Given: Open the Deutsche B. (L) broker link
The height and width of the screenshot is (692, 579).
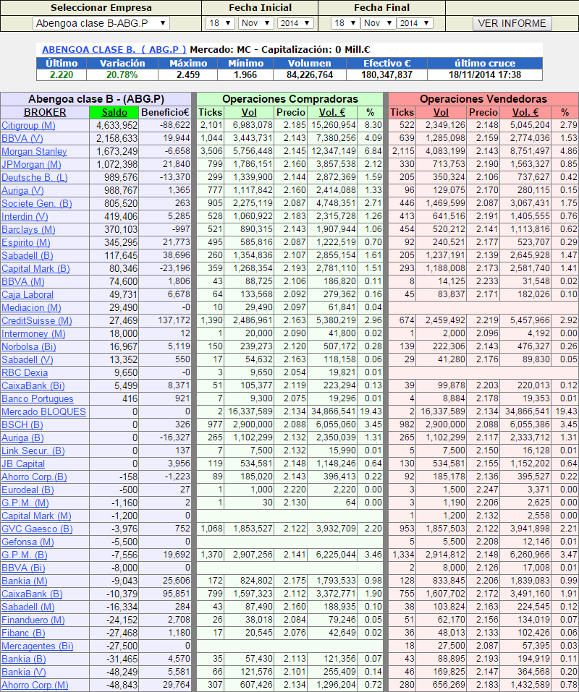Looking at the screenshot, I should point(35,177).
